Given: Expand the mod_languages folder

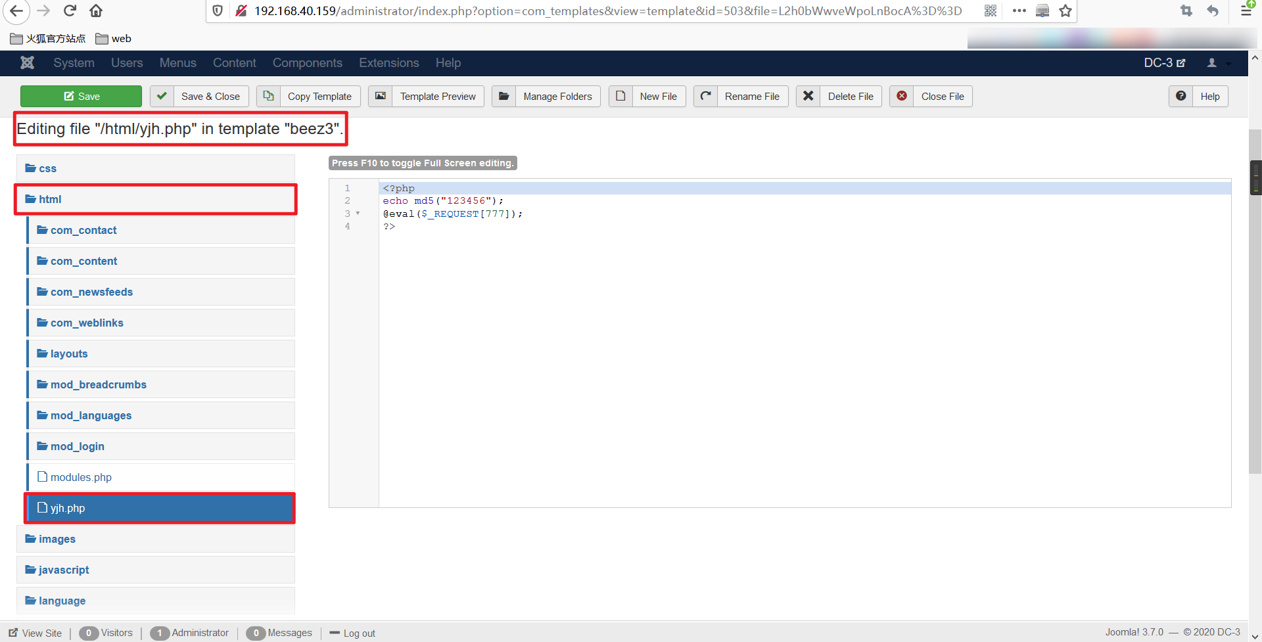Looking at the screenshot, I should tap(161, 415).
